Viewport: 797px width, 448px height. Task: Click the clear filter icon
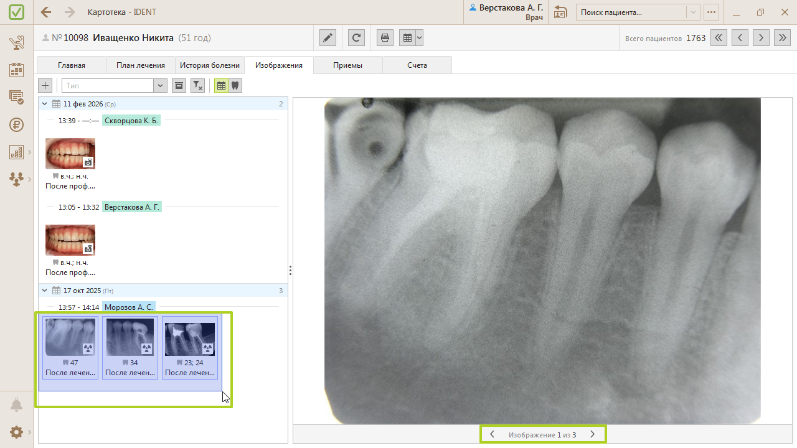[197, 86]
